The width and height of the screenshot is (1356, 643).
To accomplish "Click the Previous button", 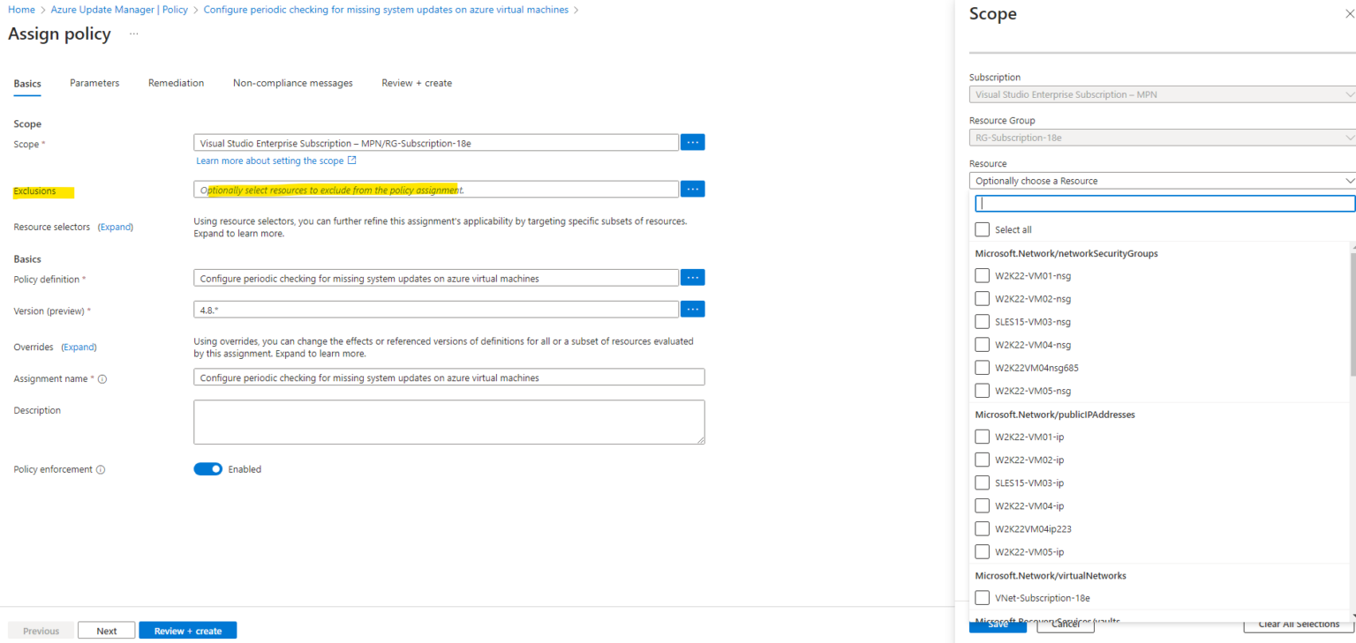I will tap(41, 631).
